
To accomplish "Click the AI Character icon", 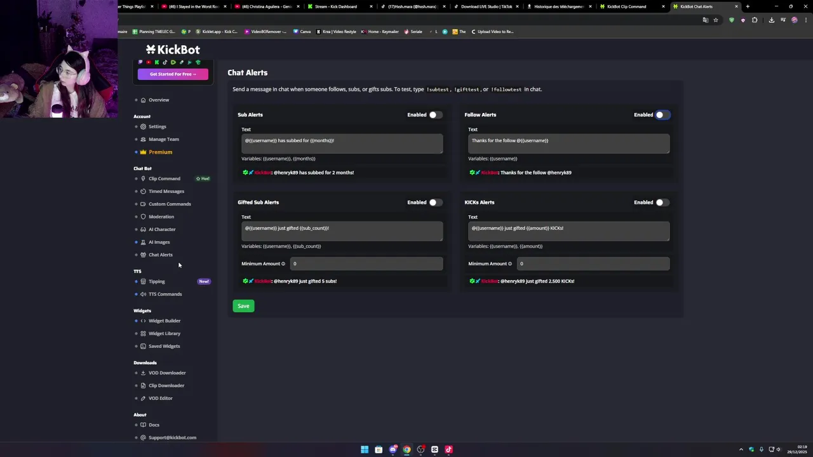I will [x=143, y=229].
